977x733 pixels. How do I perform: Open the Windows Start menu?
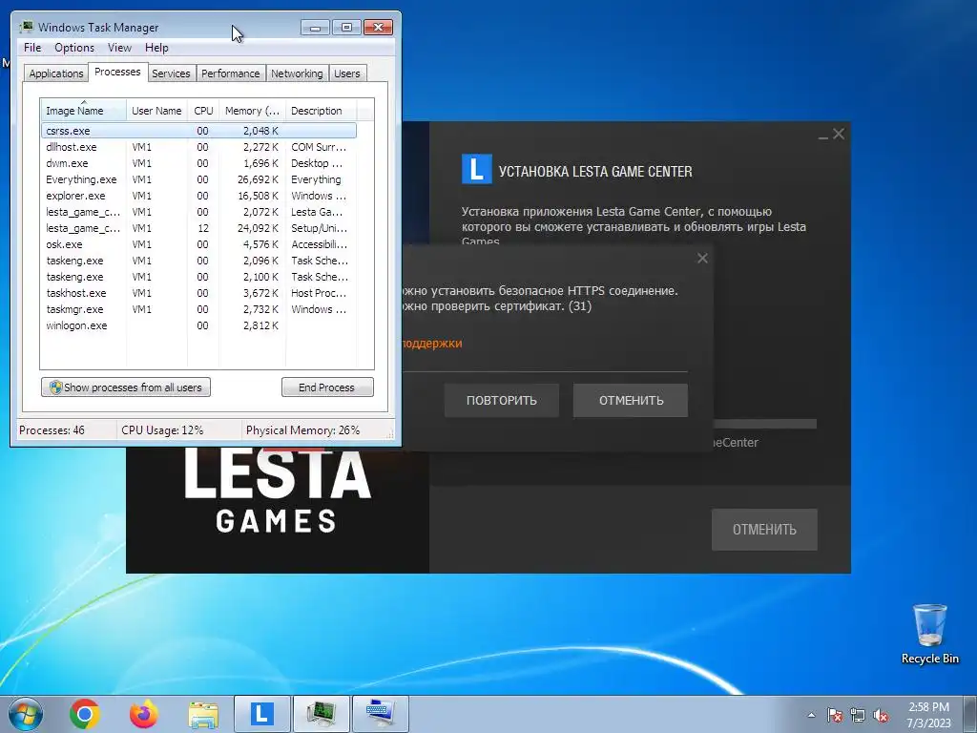point(26,714)
